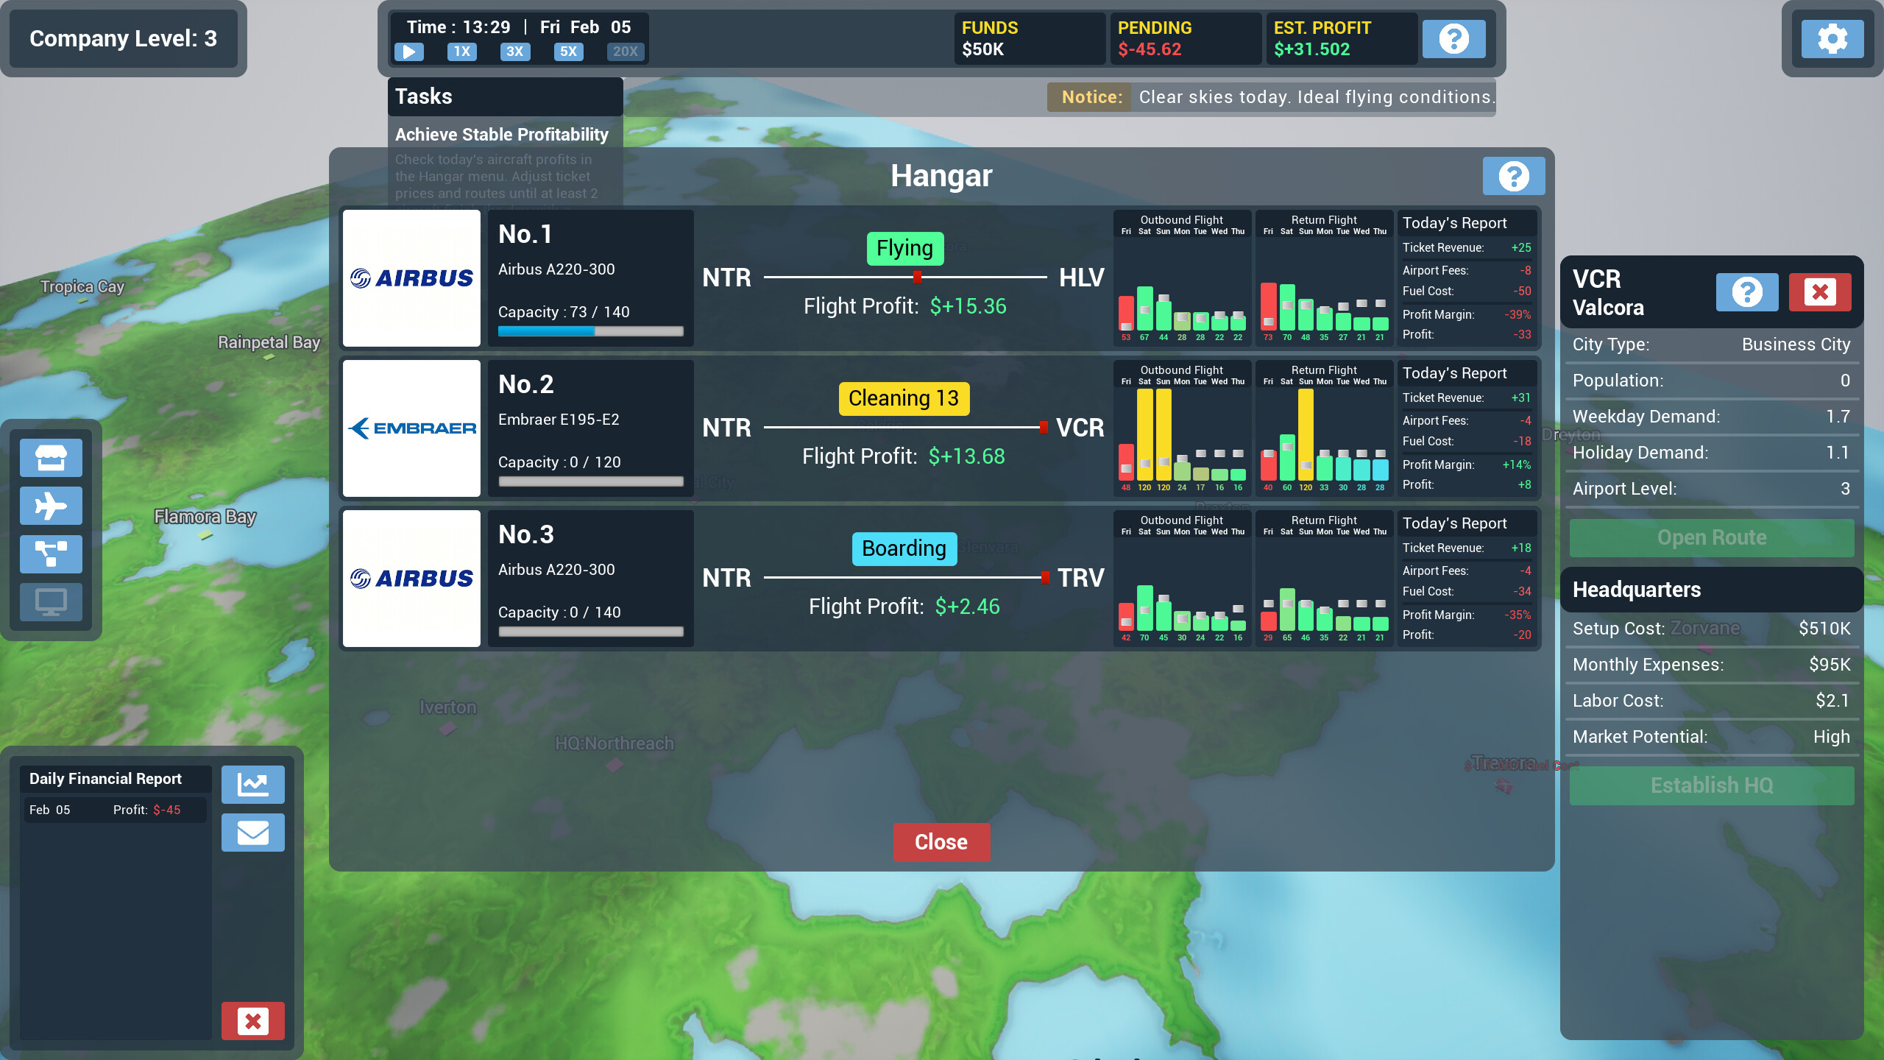Viewport: 1884px width, 1060px height.
Task: Click capacity bar of aircraft No.3
Action: click(x=591, y=632)
